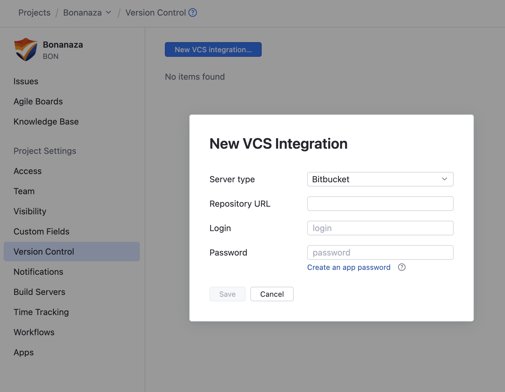
Task: Click the help icon beside Create an app password
Action: [402, 267]
